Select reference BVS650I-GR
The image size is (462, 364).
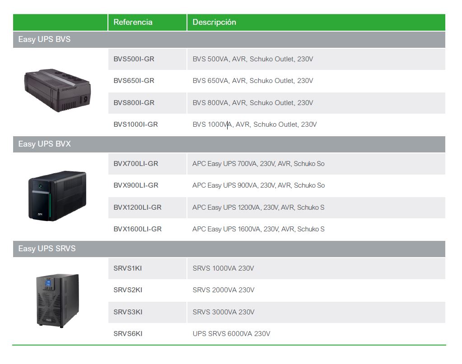tap(134, 81)
